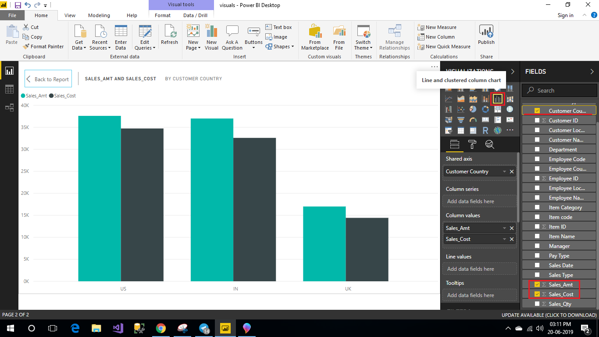Image resolution: width=599 pixels, height=337 pixels.
Task: Enable the Department field checkbox
Action: (x=538, y=149)
